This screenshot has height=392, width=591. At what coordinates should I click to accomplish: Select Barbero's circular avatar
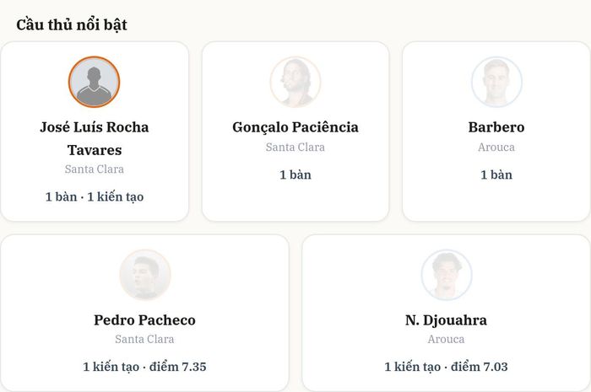[496, 82]
